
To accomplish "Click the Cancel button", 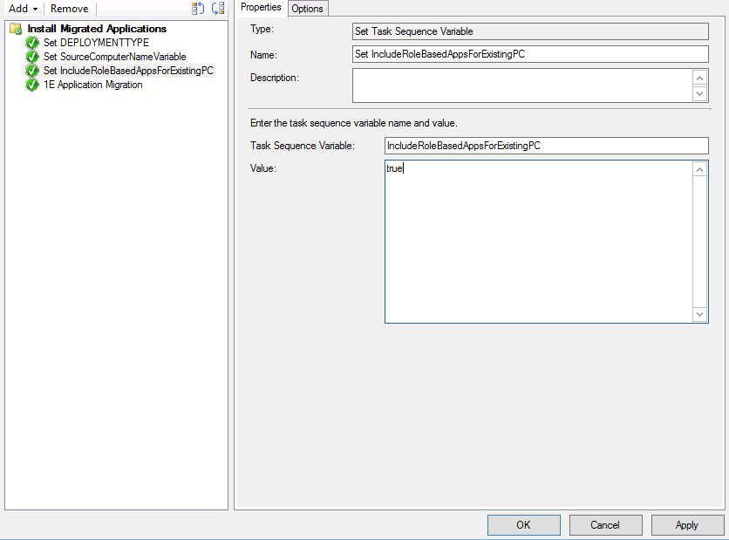I will [605, 525].
